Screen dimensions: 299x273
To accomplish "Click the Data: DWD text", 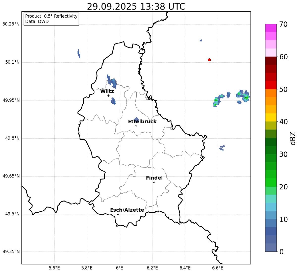I will [37, 21].
